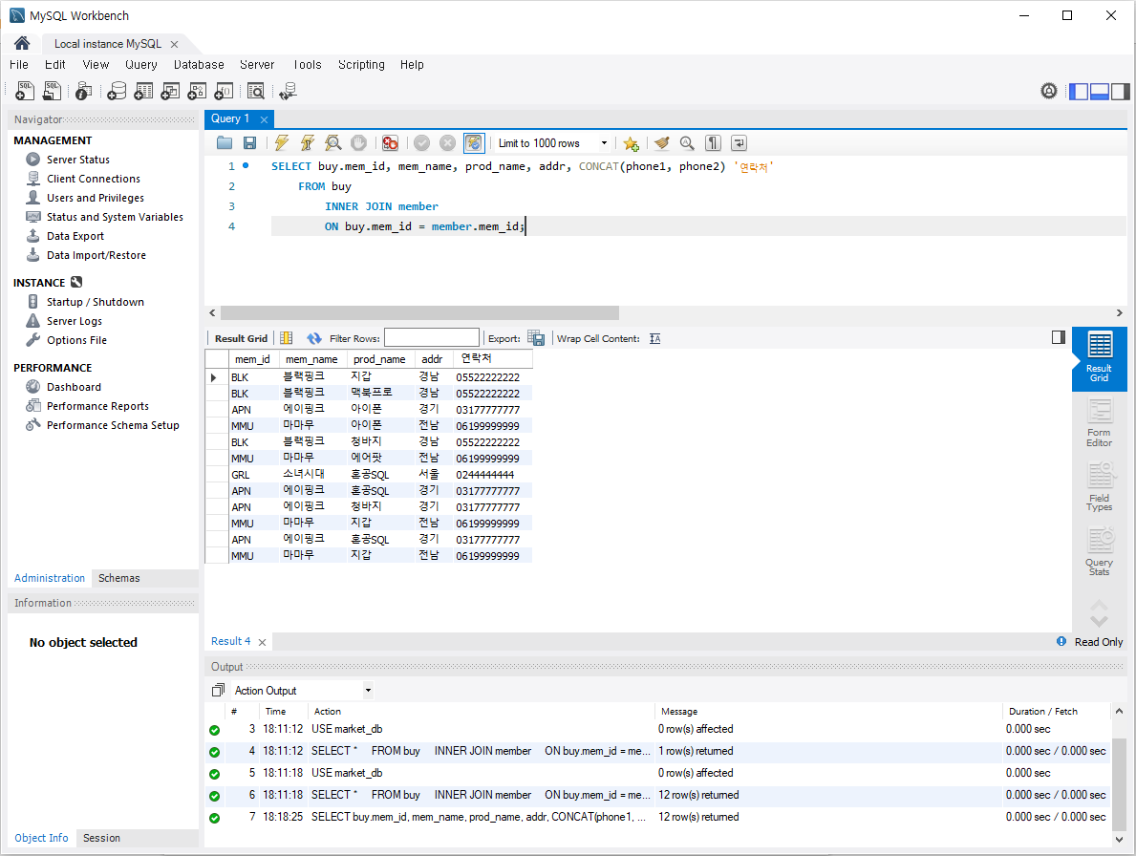Create new table icon in main toolbar
This screenshot has height=856, width=1136.
[x=143, y=92]
